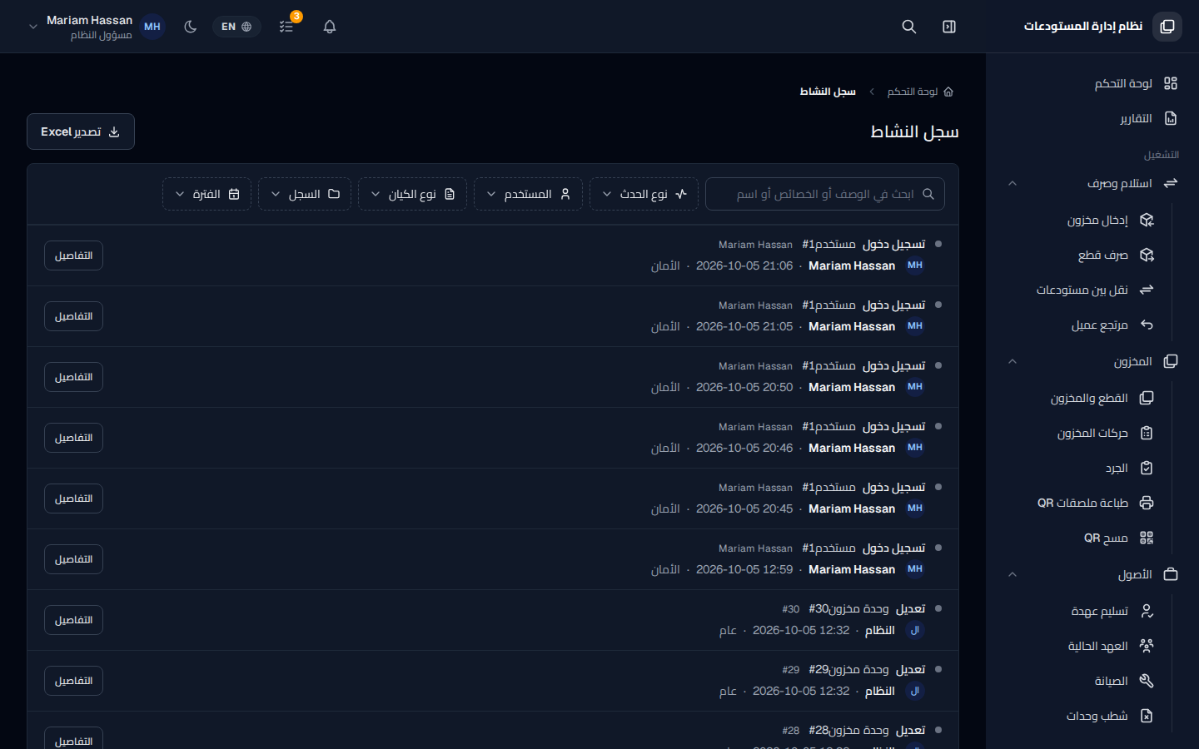This screenshot has height=749, width=1199.
Task: Open التفاصيل for 21:06 login entry
Action: coord(73,255)
